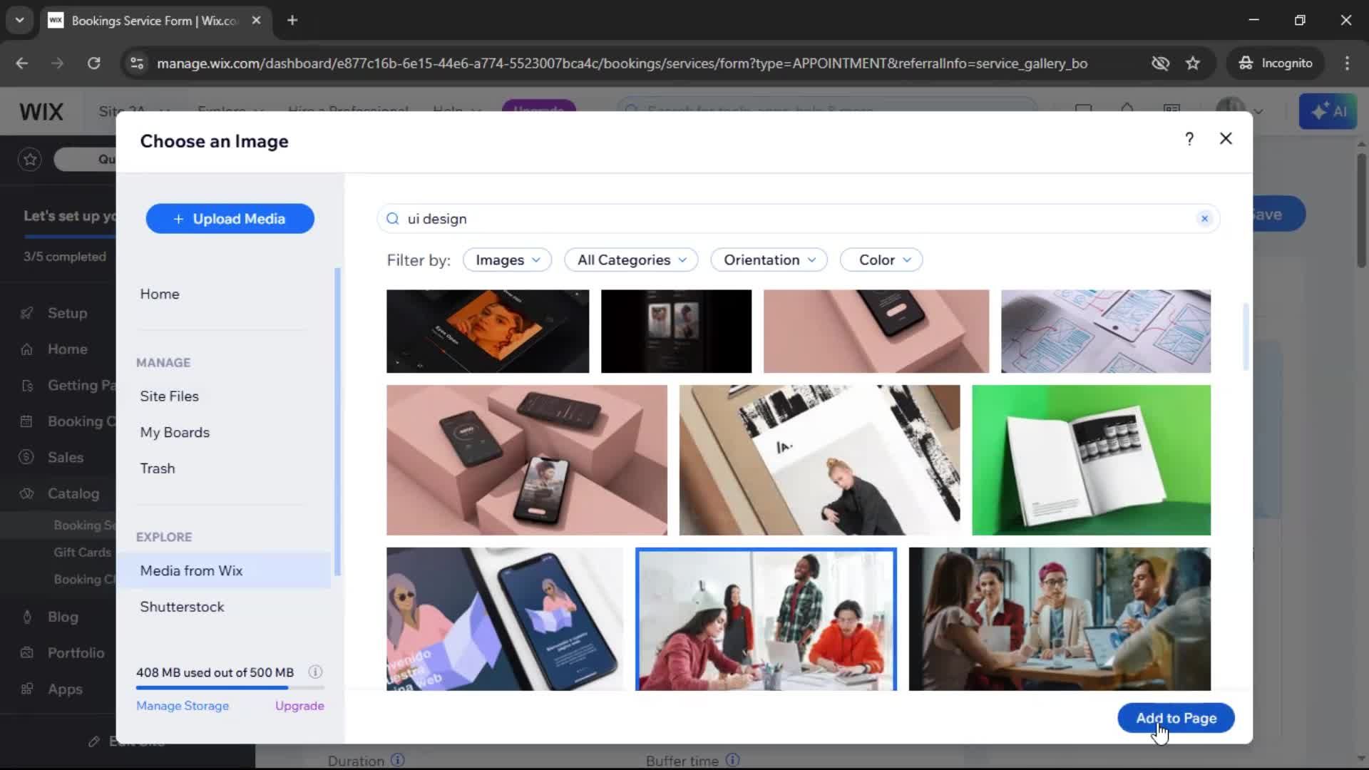The image size is (1369, 770).
Task: Click Portfolio in Wix dashboard sidebar
Action: pyautogui.click(x=76, y=652)
